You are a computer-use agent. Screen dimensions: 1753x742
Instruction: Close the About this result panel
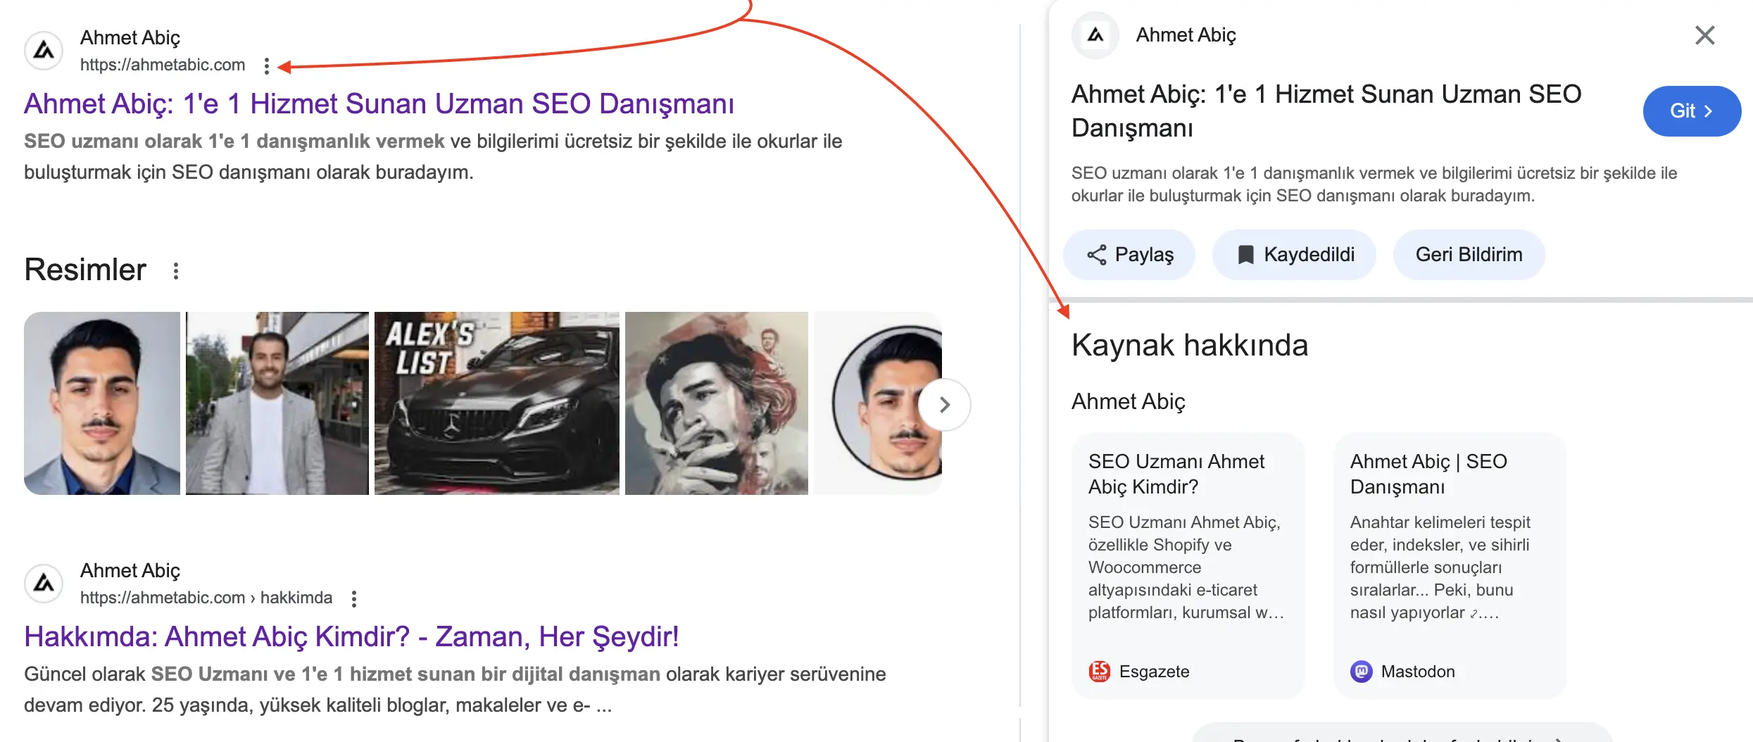1704,35
